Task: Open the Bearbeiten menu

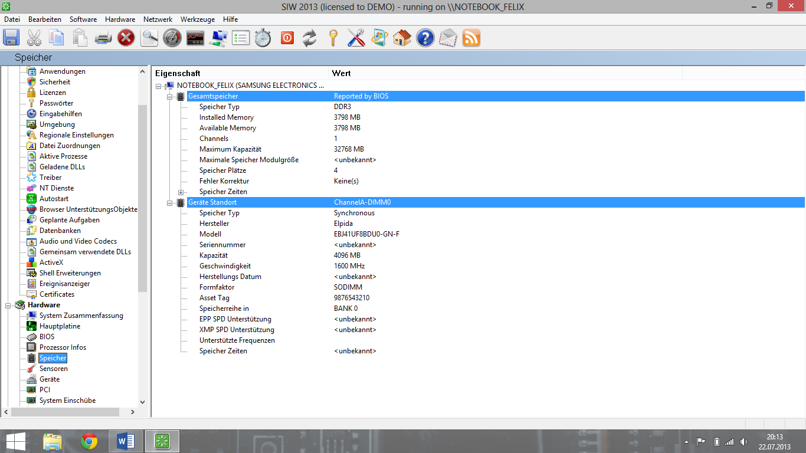Action: coord(45,19)
